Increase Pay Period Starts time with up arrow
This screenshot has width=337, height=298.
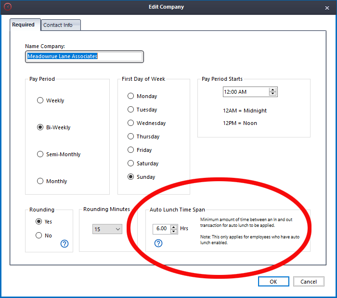(273, 89)
